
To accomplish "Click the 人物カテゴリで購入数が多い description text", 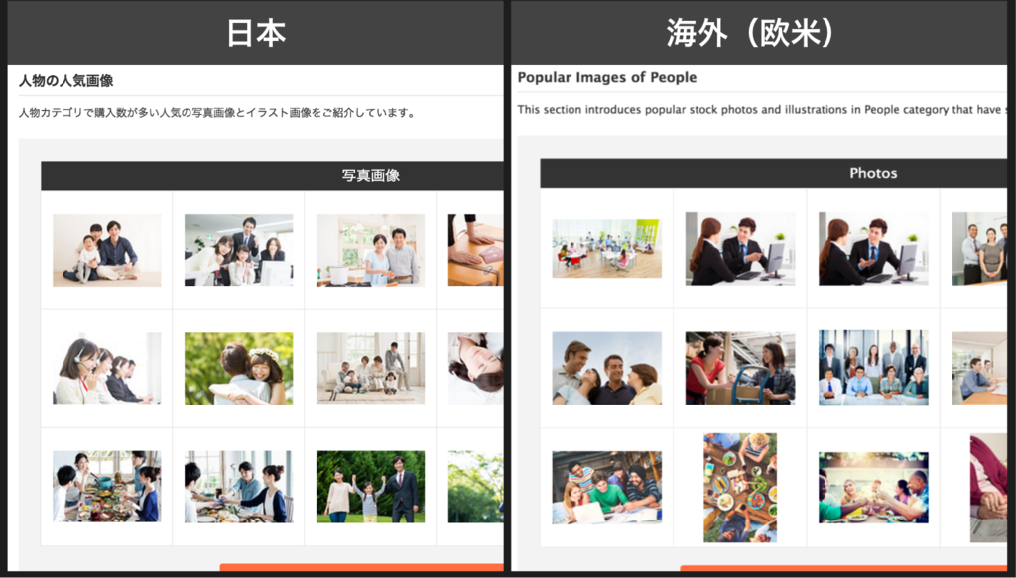I will click(x=216, y=113).
